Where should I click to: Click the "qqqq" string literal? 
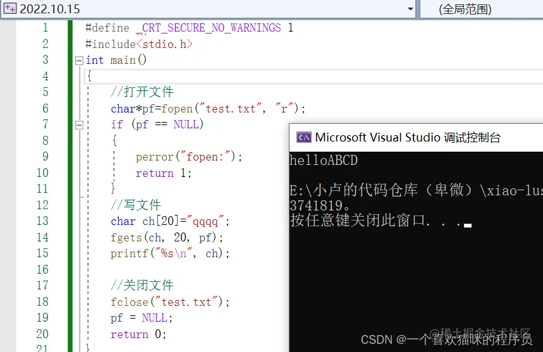pos(205,221)
